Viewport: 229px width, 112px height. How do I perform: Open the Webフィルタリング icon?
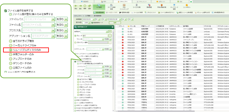point(124,7)
